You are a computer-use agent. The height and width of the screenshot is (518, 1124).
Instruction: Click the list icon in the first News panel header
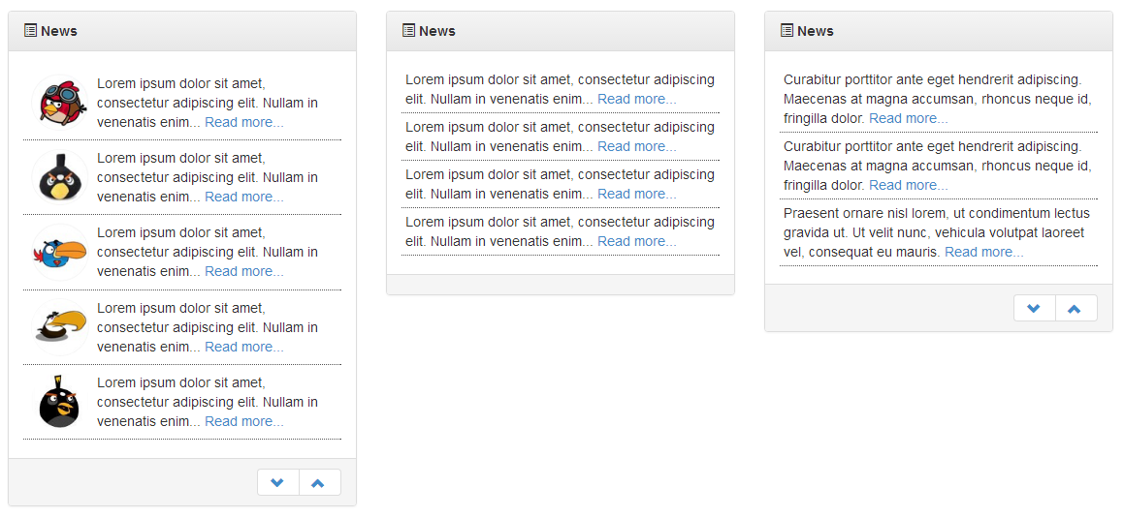[30, 30]
